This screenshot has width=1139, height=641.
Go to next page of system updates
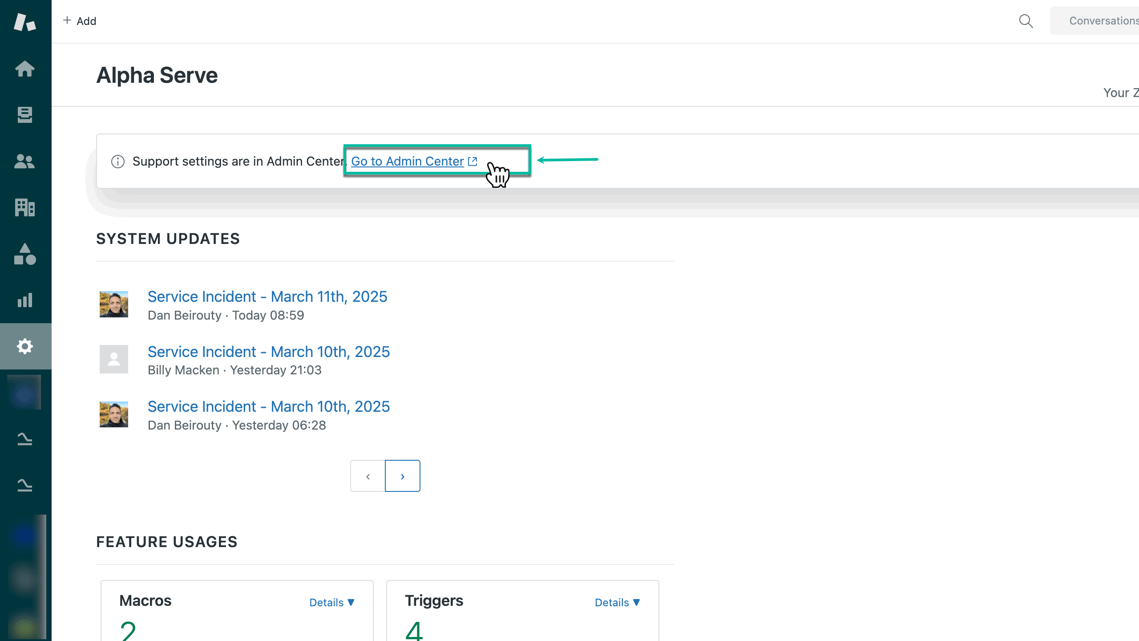pos(402,476)
